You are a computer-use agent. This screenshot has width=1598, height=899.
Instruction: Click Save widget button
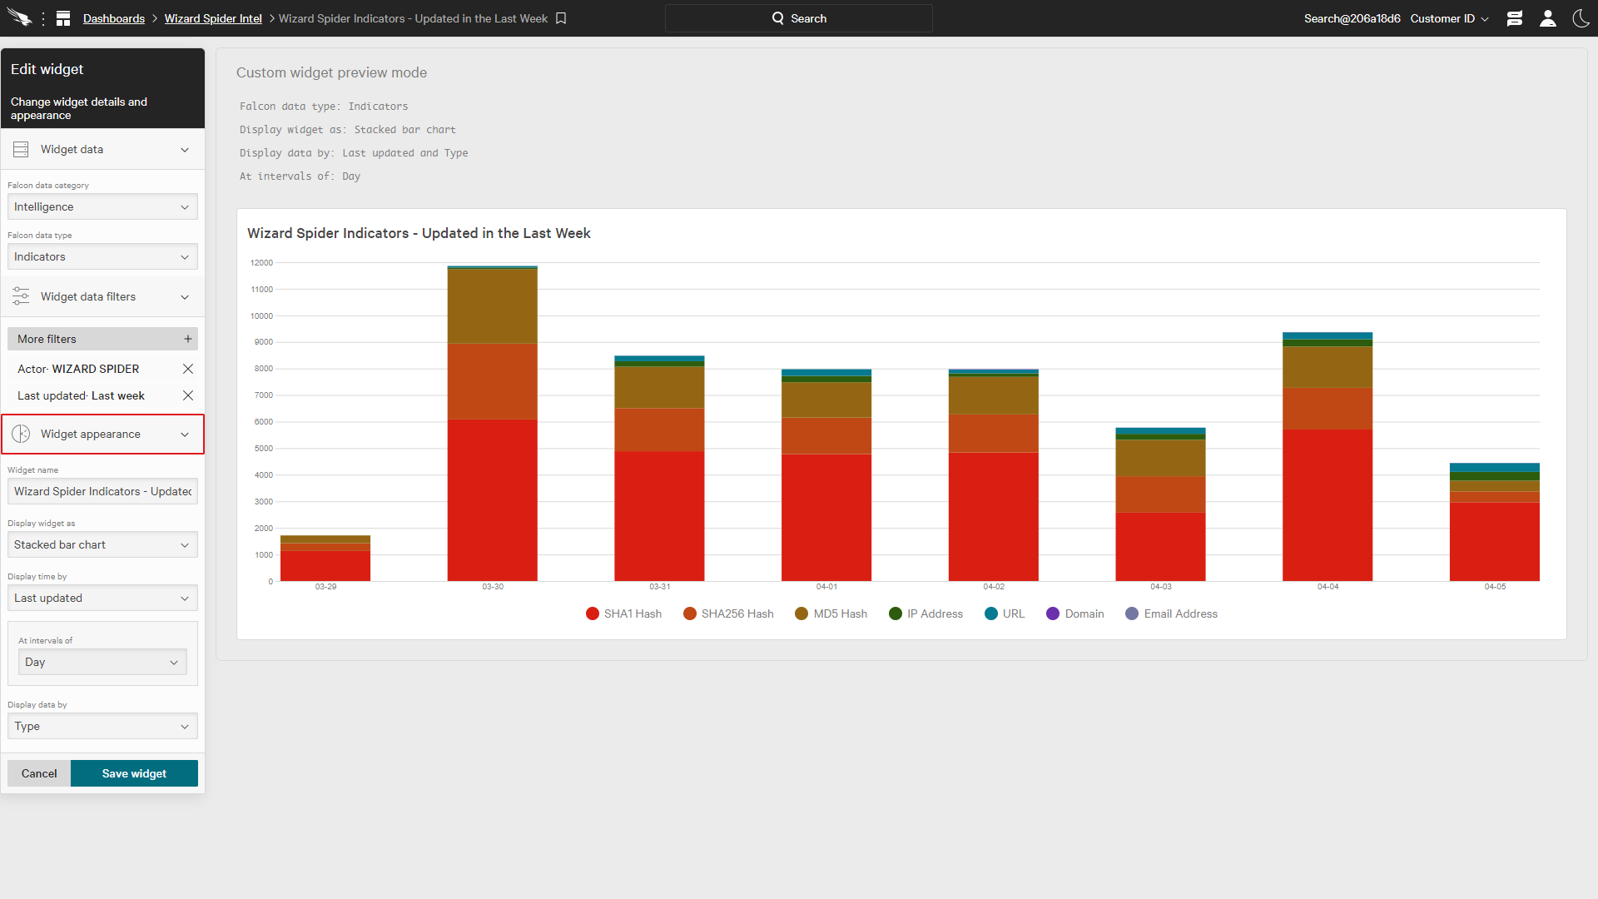click(x=134, y=773)
